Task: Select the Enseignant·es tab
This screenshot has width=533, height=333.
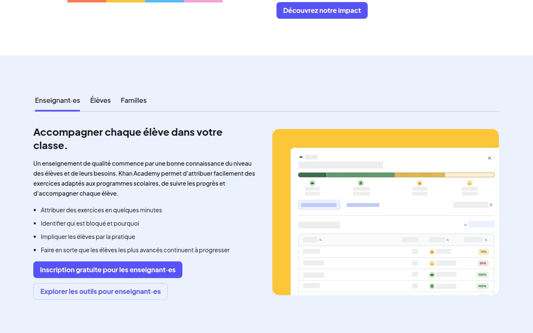Action: [57, 100]
